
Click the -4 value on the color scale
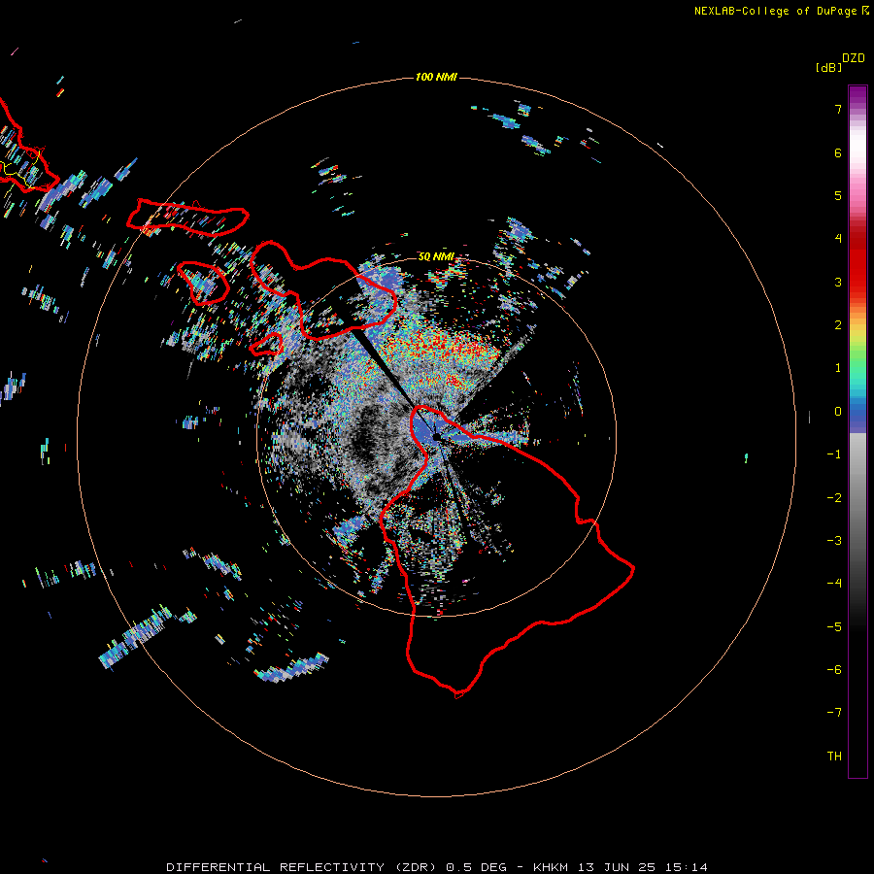click(834, 584)
